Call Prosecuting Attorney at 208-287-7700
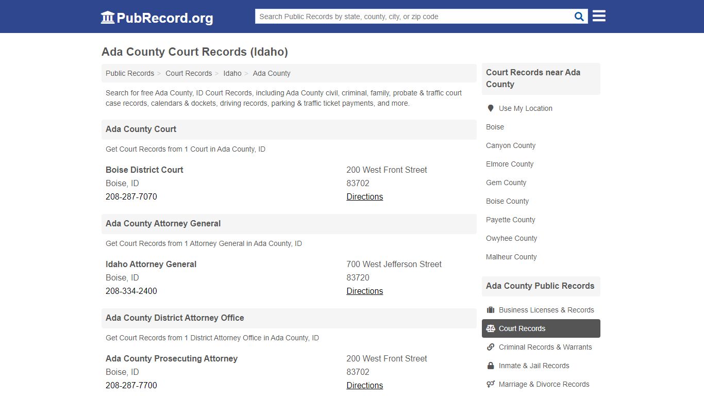The height and width of the screenshot is (396, 704). (x=131, y=385)
